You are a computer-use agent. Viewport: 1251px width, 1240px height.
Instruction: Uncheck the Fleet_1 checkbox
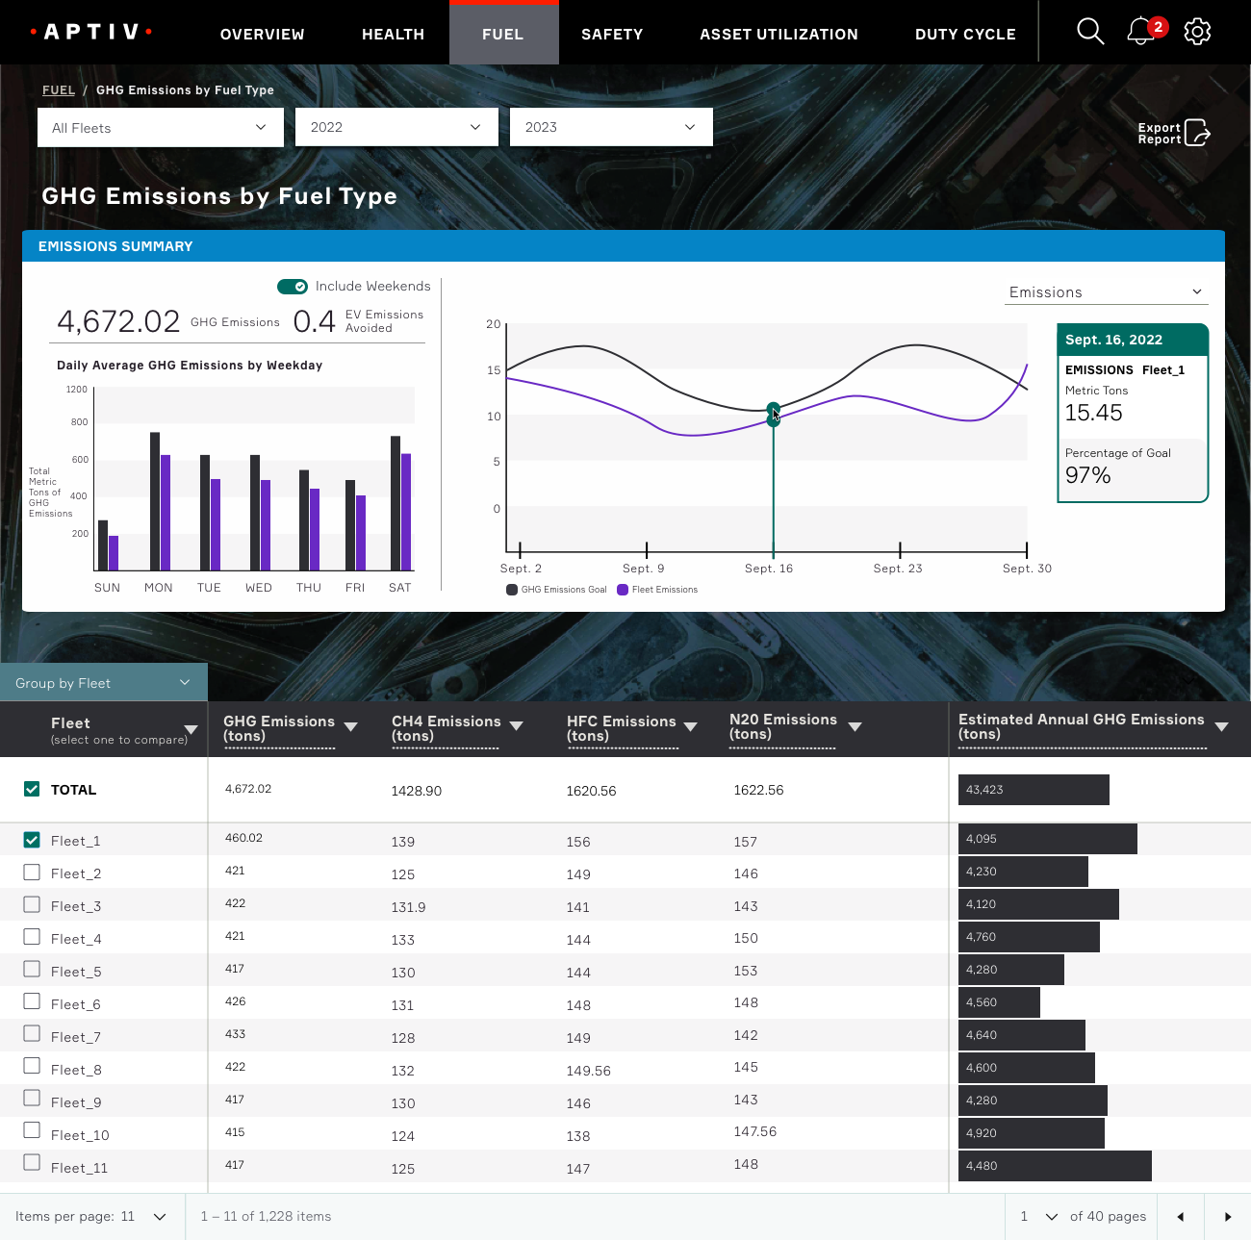(32, 840)
